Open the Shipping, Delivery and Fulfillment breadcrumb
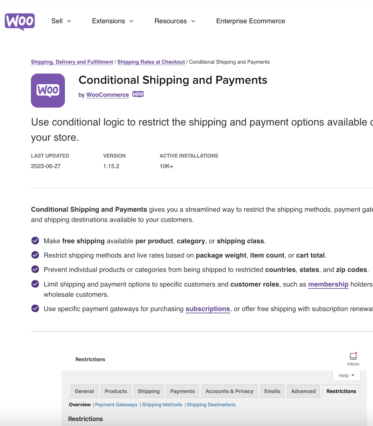The height and width of the screenshot is (426, 373). [72, 62]
